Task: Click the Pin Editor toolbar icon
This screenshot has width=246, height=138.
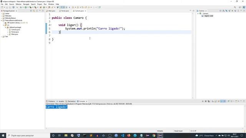Action: point(99,7)
